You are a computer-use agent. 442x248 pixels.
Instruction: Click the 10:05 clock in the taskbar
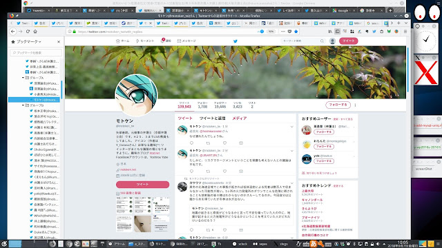point(403,242)
